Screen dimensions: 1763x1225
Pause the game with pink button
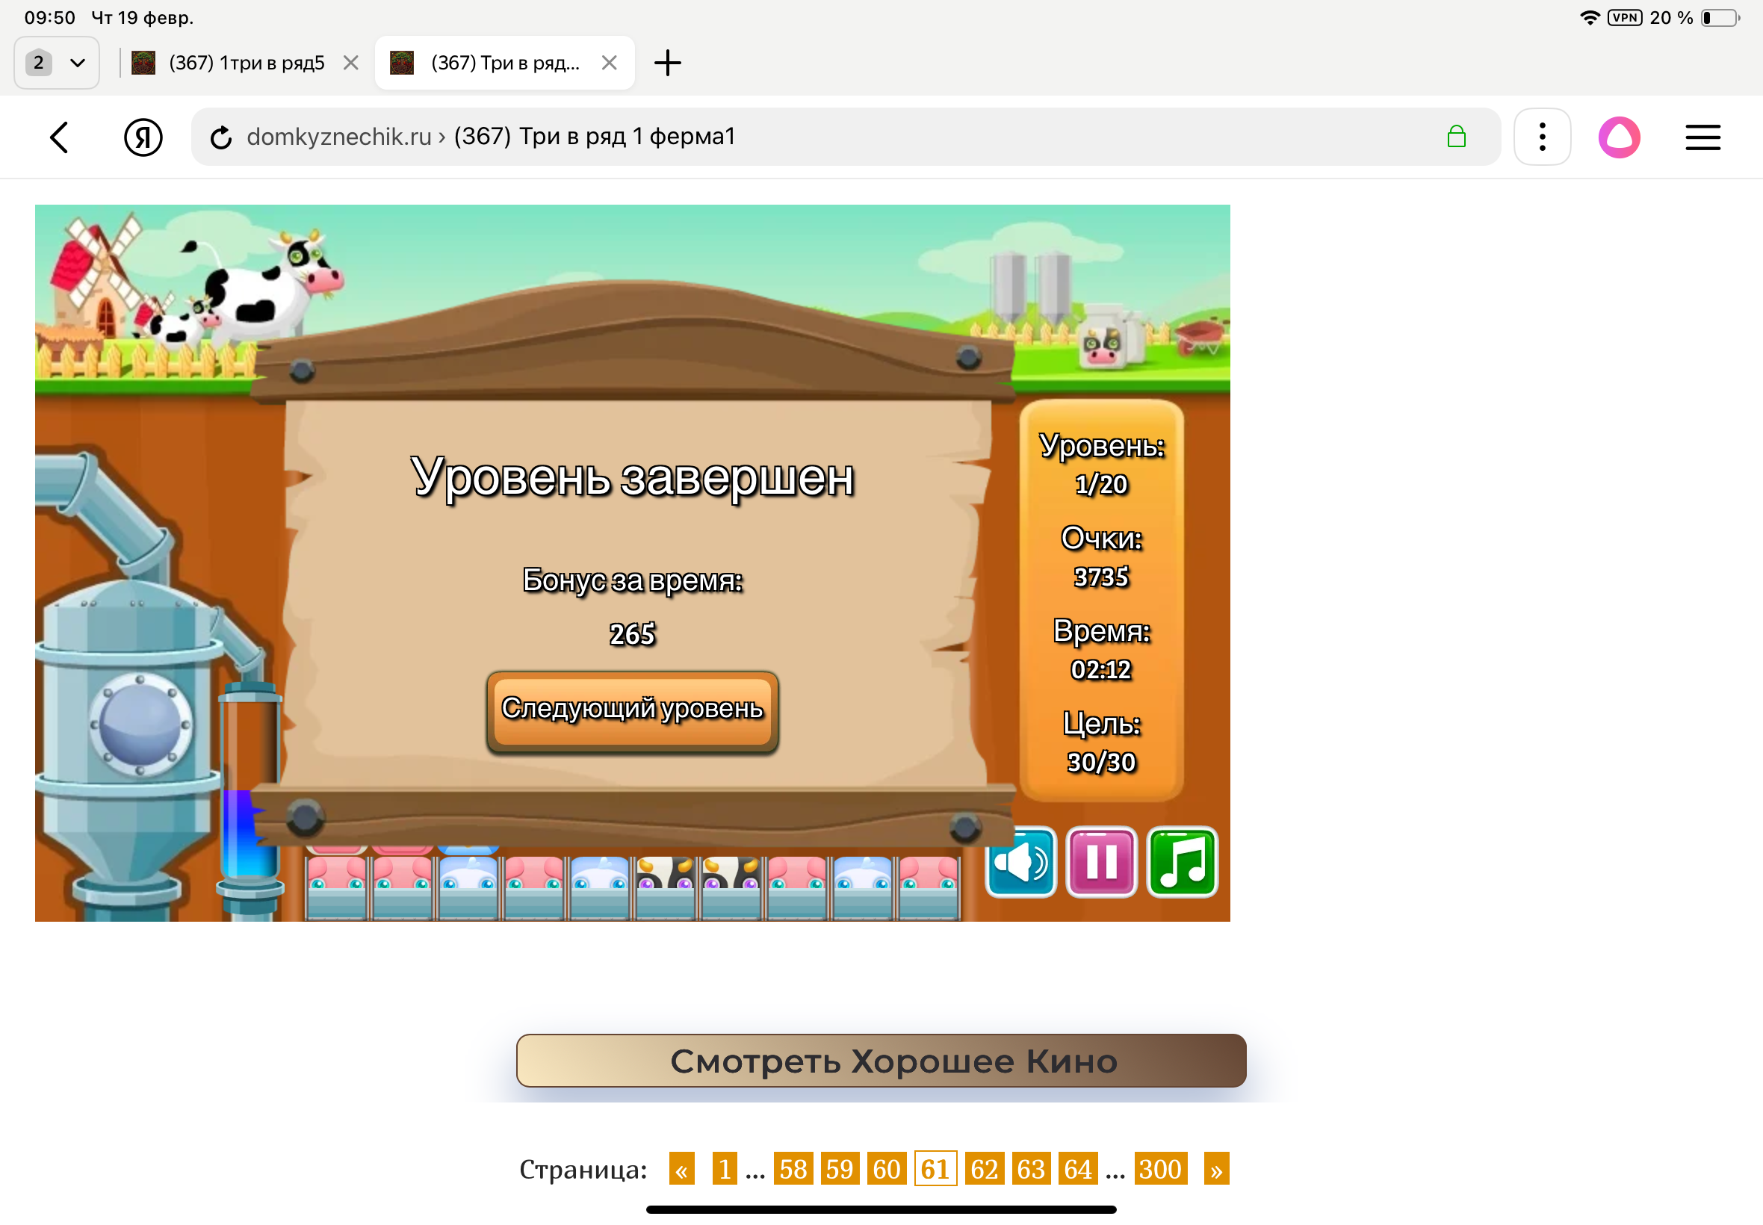tap(1101, 863)
